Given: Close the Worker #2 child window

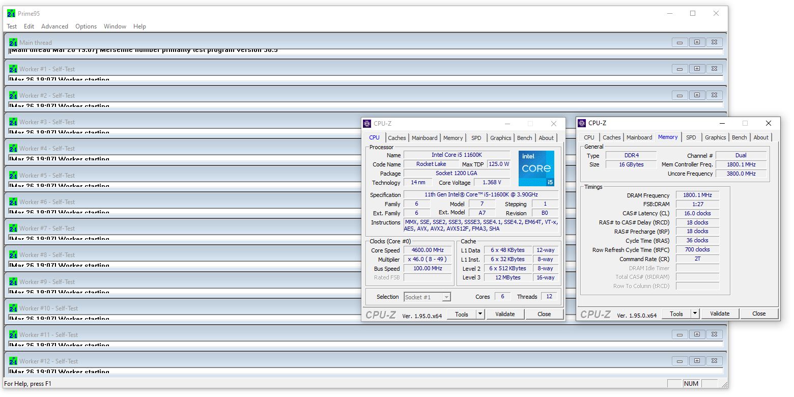Looking at the screenshot, I should [714, 96].
